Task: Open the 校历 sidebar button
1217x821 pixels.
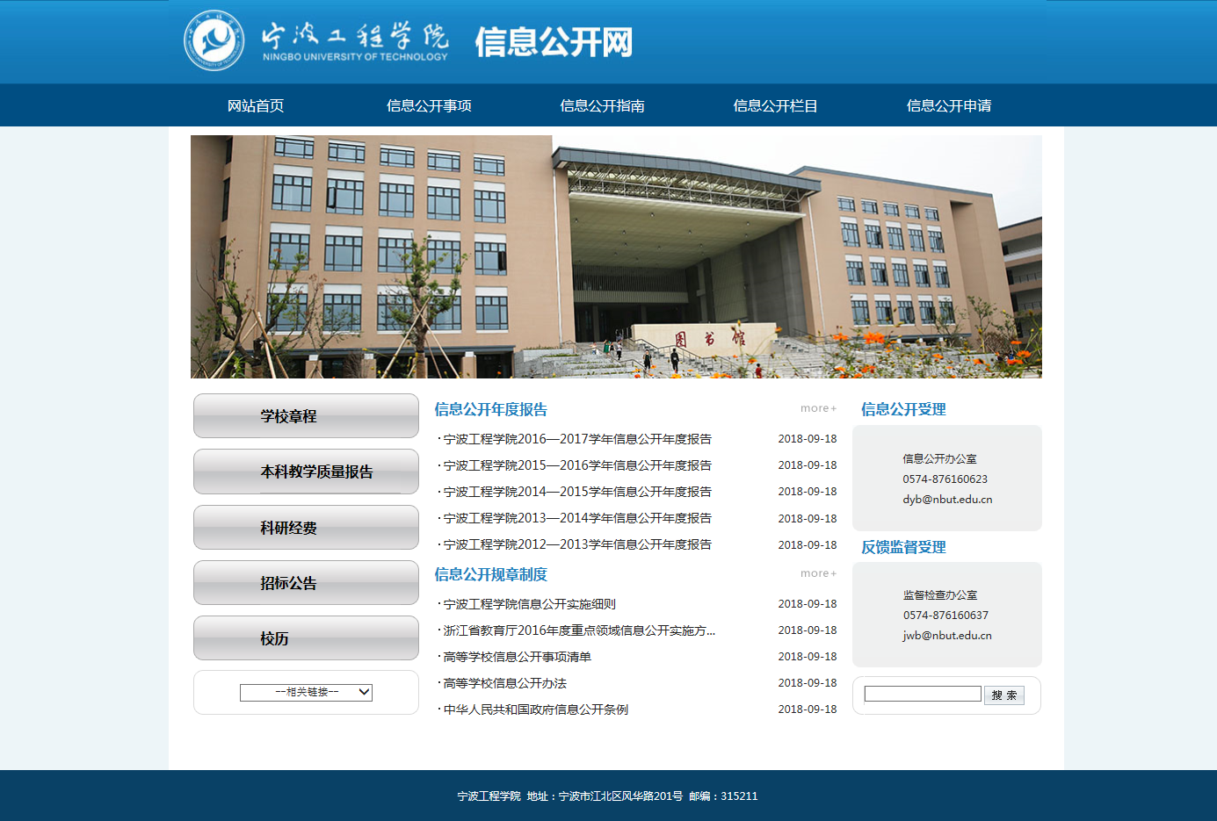Action: (306, 638)
